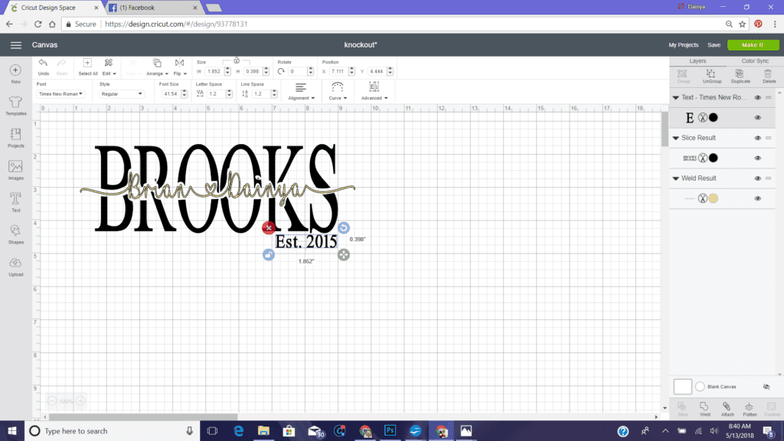Click the Position X field
The width and height of the screenshot is (784, 441).
[x=338, y=71]
